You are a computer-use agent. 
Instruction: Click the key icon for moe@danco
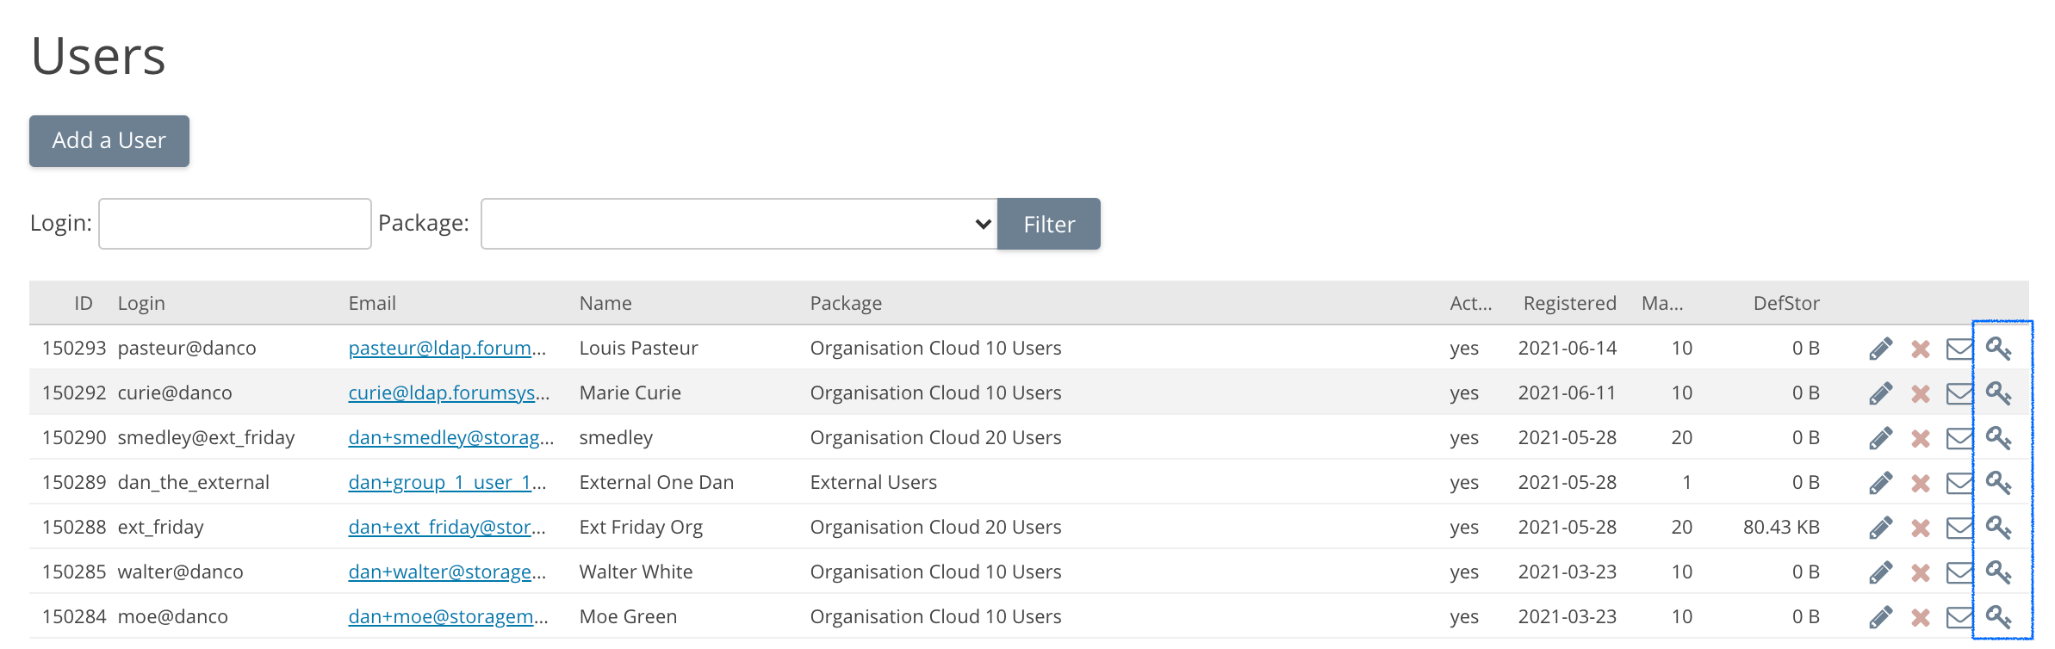tap(1998, 617)
